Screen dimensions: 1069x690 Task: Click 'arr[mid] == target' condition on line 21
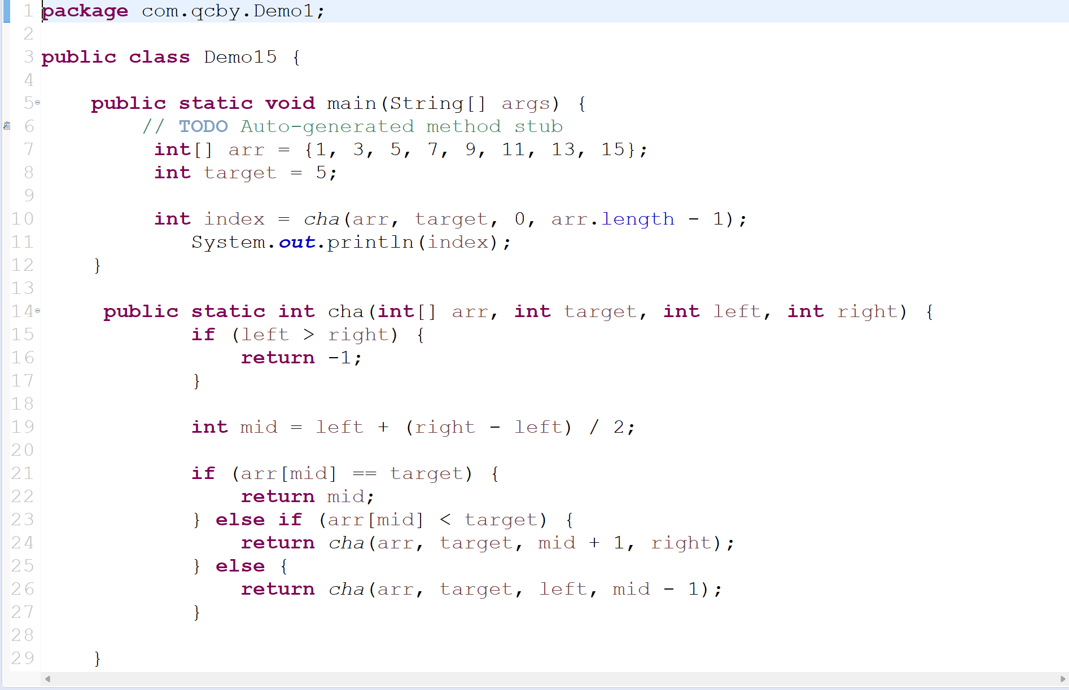coord(352,473)
